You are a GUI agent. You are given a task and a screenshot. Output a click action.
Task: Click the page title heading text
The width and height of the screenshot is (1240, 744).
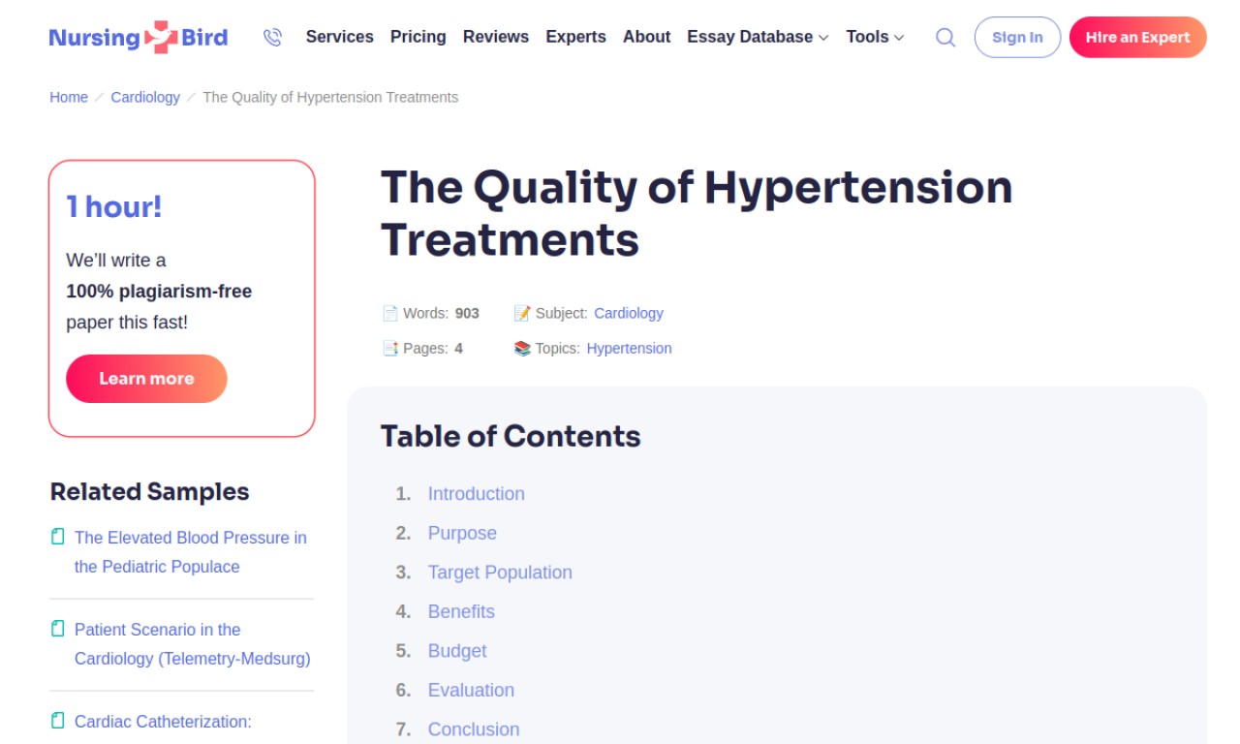697,213
